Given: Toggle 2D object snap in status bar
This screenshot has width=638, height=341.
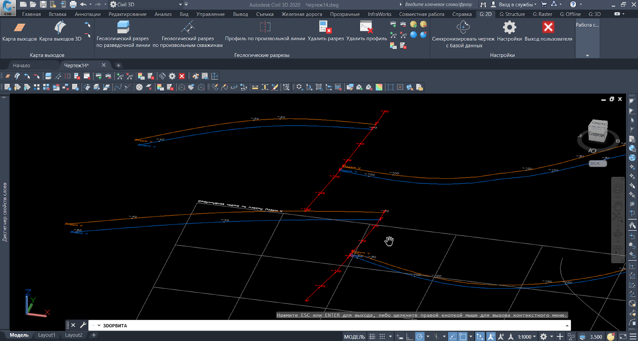Looking at the screenshot, I should point(463,337).
